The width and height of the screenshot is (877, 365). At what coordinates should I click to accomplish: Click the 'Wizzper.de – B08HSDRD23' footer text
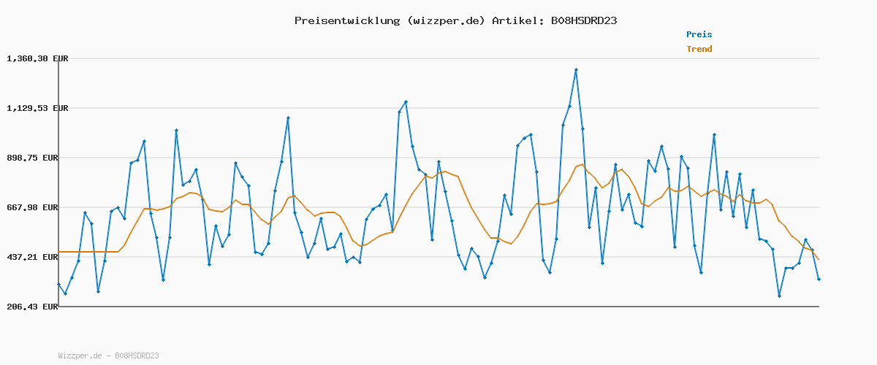108,356
